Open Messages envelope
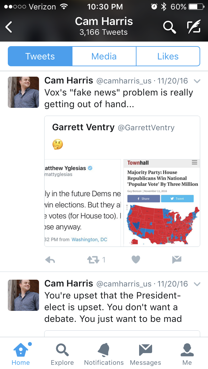This screenshot has width=208, height=369. (145, 354)
